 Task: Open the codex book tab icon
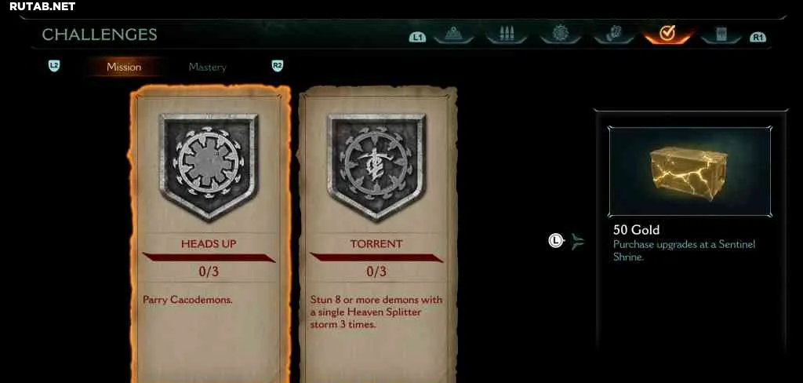(x=721, y=34)
